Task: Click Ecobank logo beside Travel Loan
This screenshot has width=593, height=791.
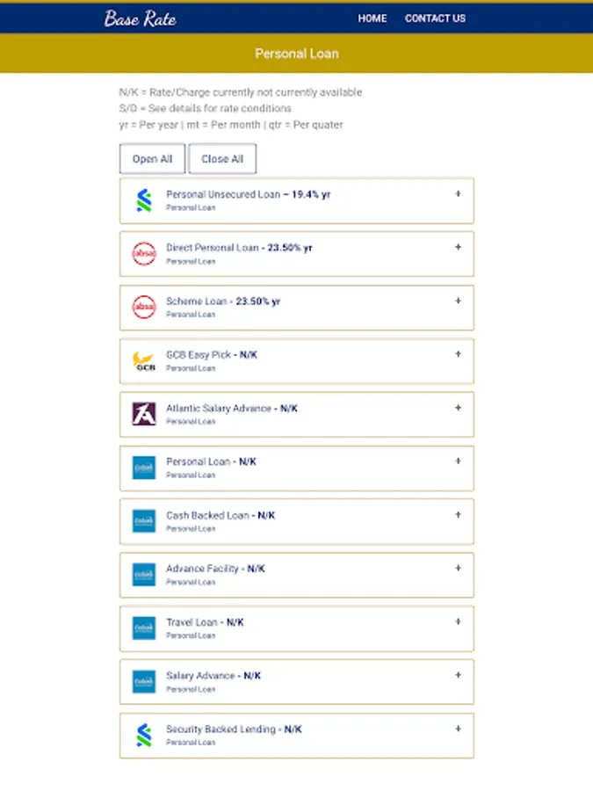Action: pos(144,628)
